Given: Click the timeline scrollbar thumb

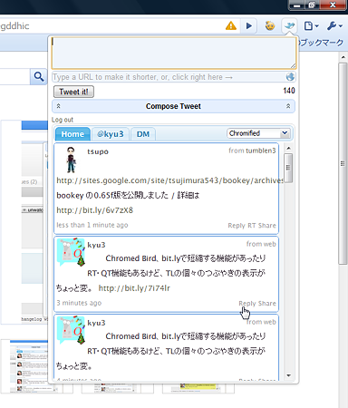Looking at the screenshot, I should [288, 168].
